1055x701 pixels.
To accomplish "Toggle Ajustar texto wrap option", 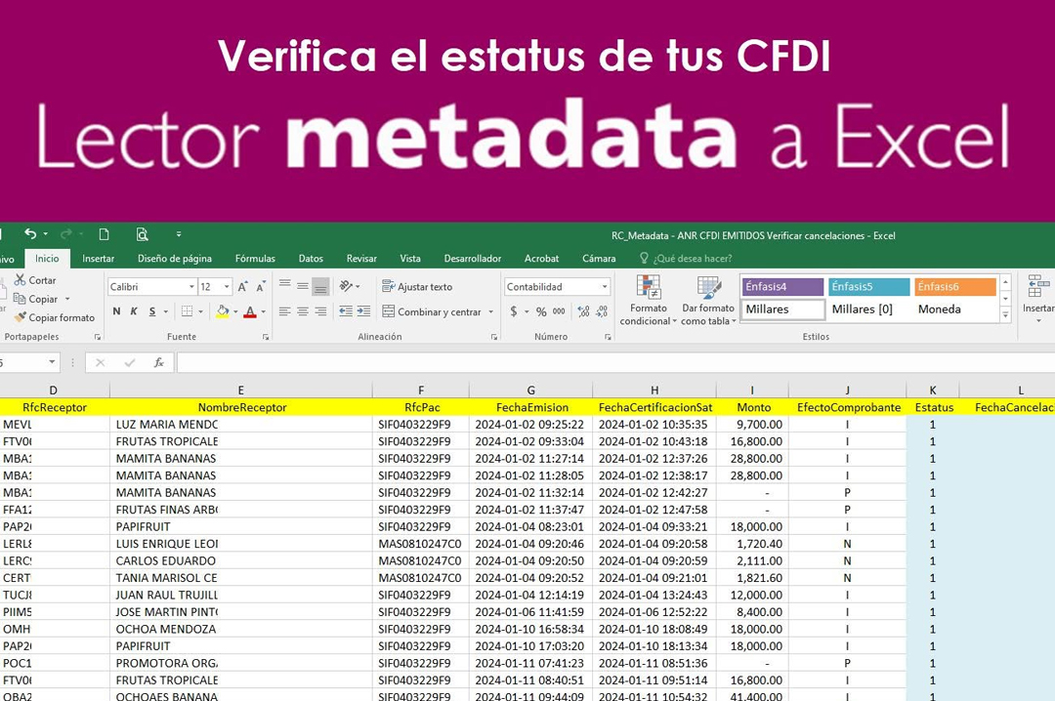I will (417, 287).
